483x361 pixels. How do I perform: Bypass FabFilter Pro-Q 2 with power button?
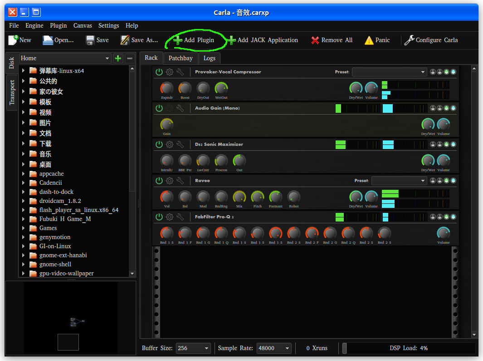coord(159,217)
